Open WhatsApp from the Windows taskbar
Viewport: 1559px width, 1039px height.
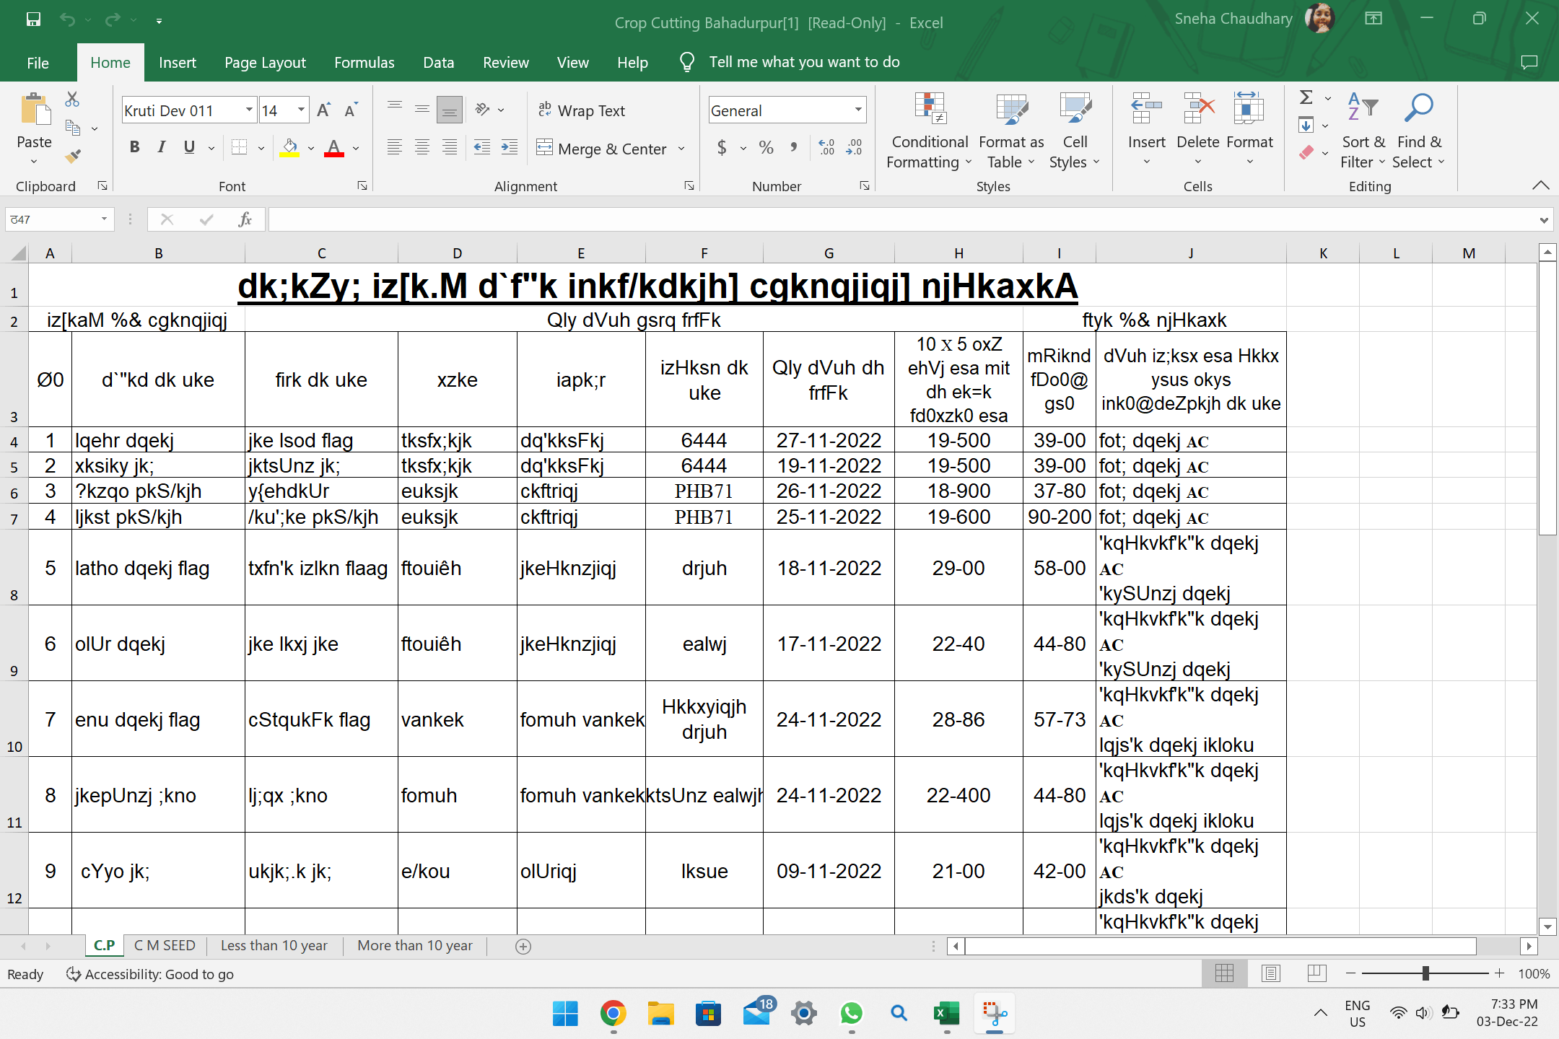[x=852, y=1013]
